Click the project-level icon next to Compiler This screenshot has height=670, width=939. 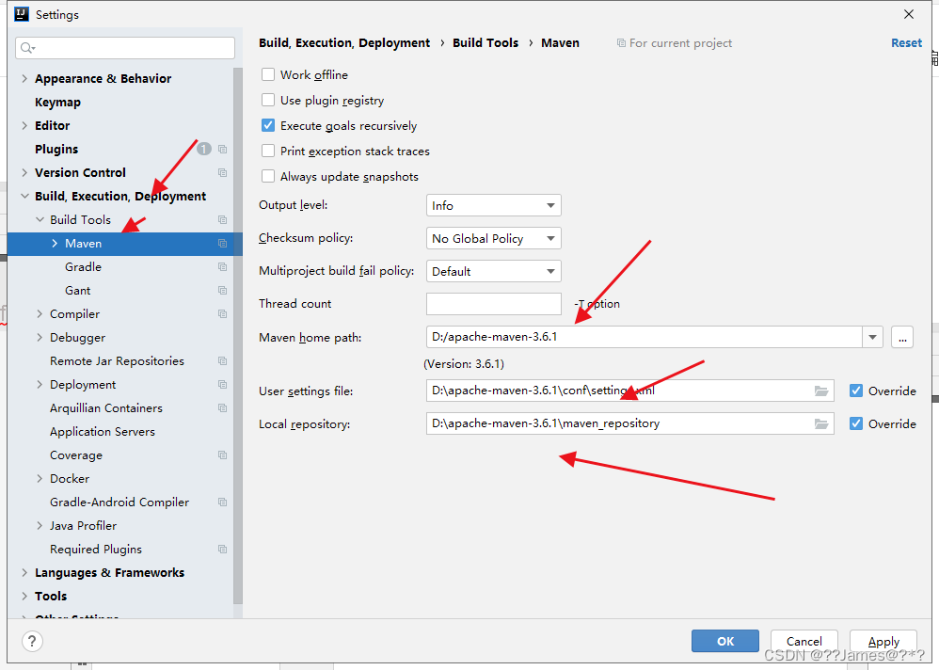tap(223, 313)
